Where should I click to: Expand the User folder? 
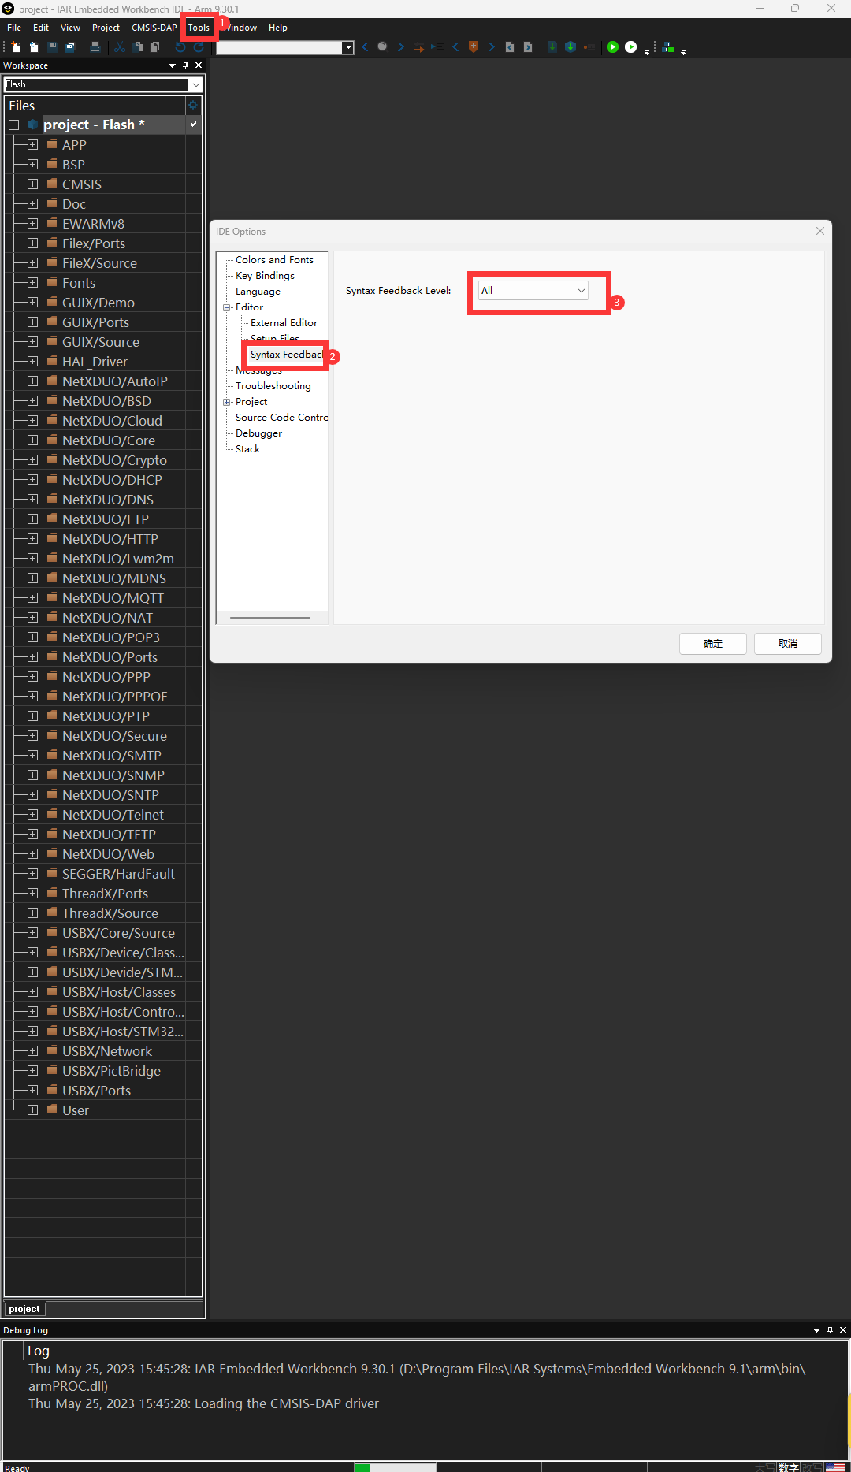(32, 1110)
